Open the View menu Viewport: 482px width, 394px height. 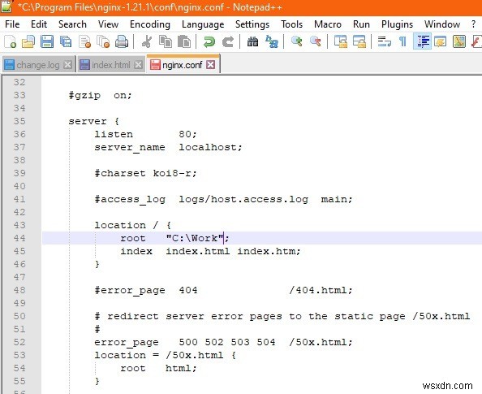(108, 24)
